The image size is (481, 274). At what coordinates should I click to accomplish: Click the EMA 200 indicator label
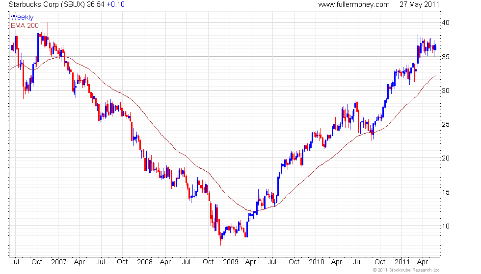25,24
